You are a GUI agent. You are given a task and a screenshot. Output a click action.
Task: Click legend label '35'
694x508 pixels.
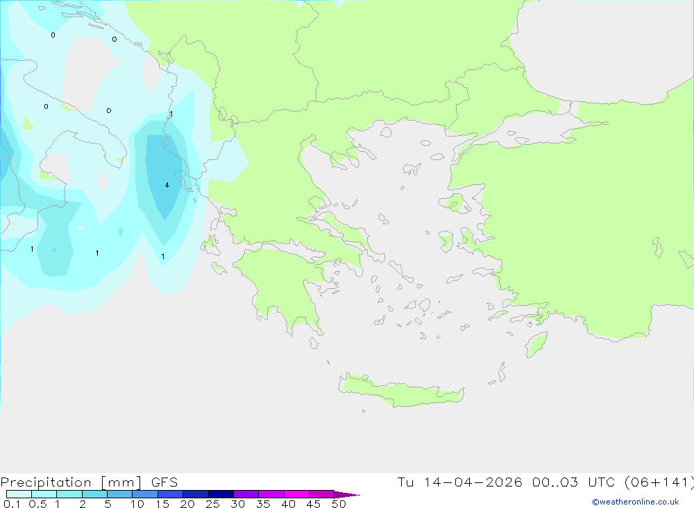click(263, 504)
